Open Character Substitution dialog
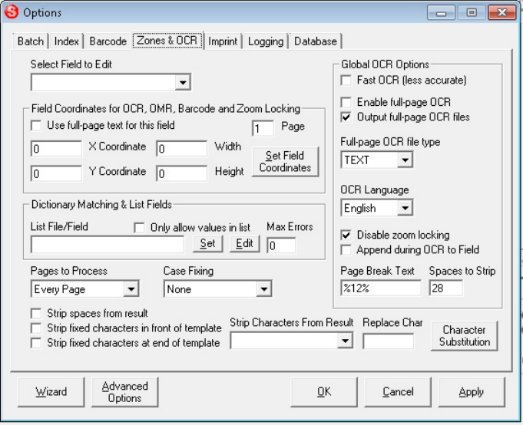Image resolution: width=523 pixels, height=425 pixels. [465, 336]
